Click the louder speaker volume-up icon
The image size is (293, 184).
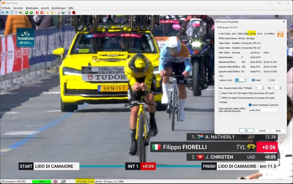tap(52, 13)
